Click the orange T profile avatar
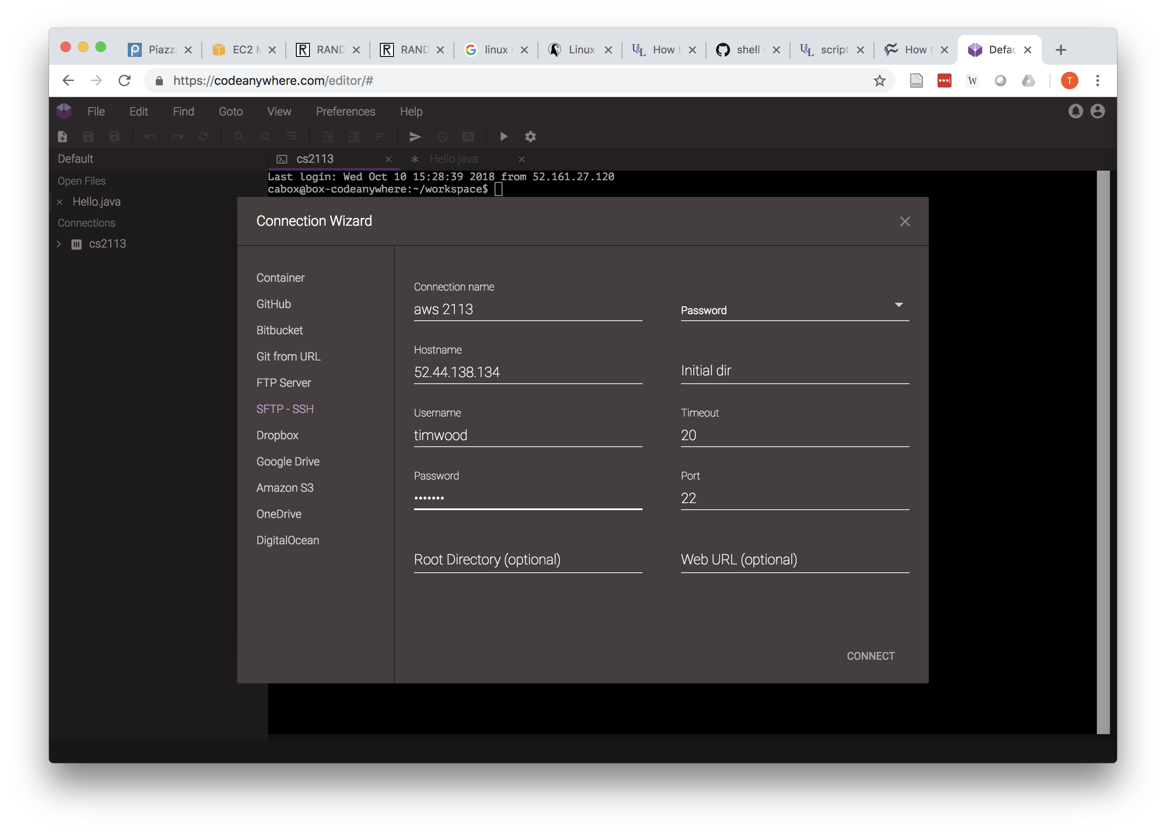The height and width of the screenshot is (833, 1166). (x=1070, y=80)
